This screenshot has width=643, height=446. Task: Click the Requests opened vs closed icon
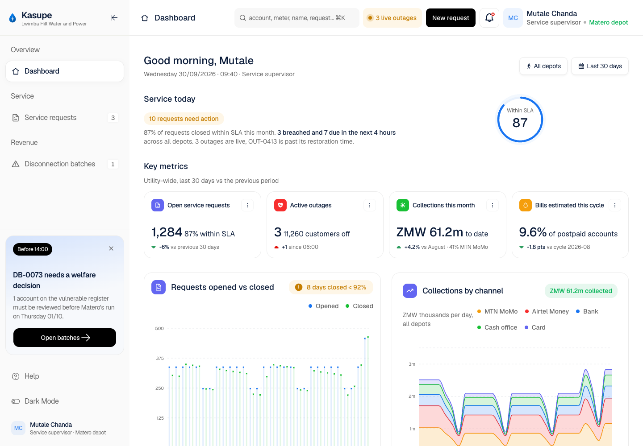point(159,287)
